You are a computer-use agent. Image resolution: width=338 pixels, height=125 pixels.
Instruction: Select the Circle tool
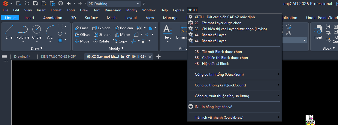pyautogui.click(x=37, y=32)
